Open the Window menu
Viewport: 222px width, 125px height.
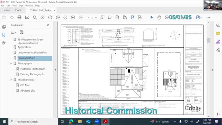click(x=29, y=6)
